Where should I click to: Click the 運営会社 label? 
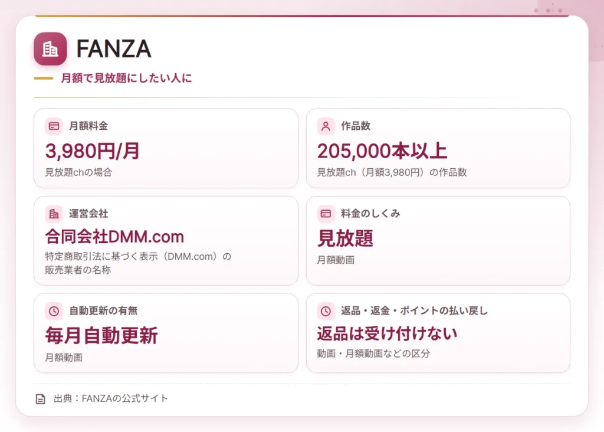point(88,214)
